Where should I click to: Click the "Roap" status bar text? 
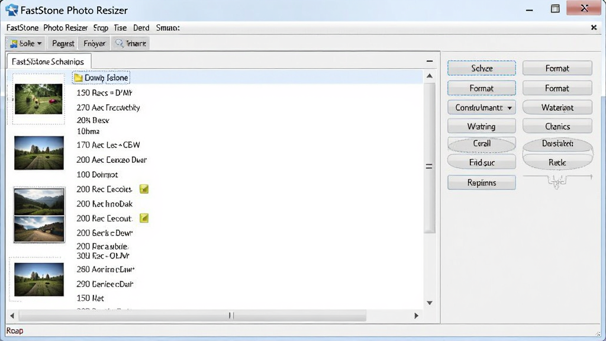[x=15, y=331]
